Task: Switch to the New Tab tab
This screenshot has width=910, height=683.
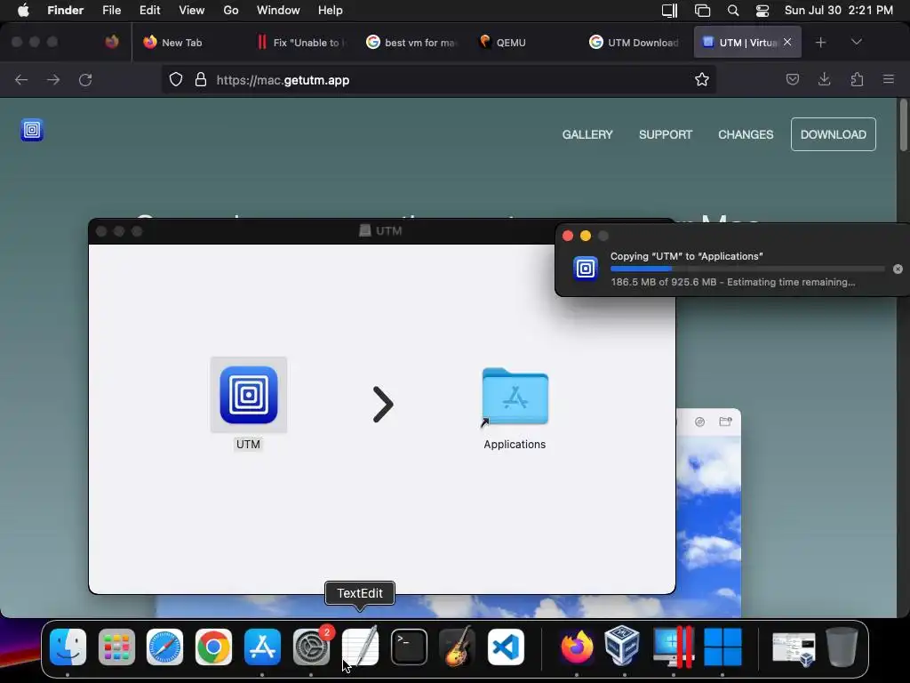Action: [x=181, y=43]
